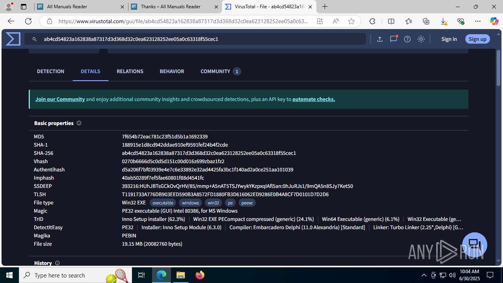The height and width of the screenshot is (283, 503).
Task: Open Firefox from taskbar
Action: coord(200,275)
